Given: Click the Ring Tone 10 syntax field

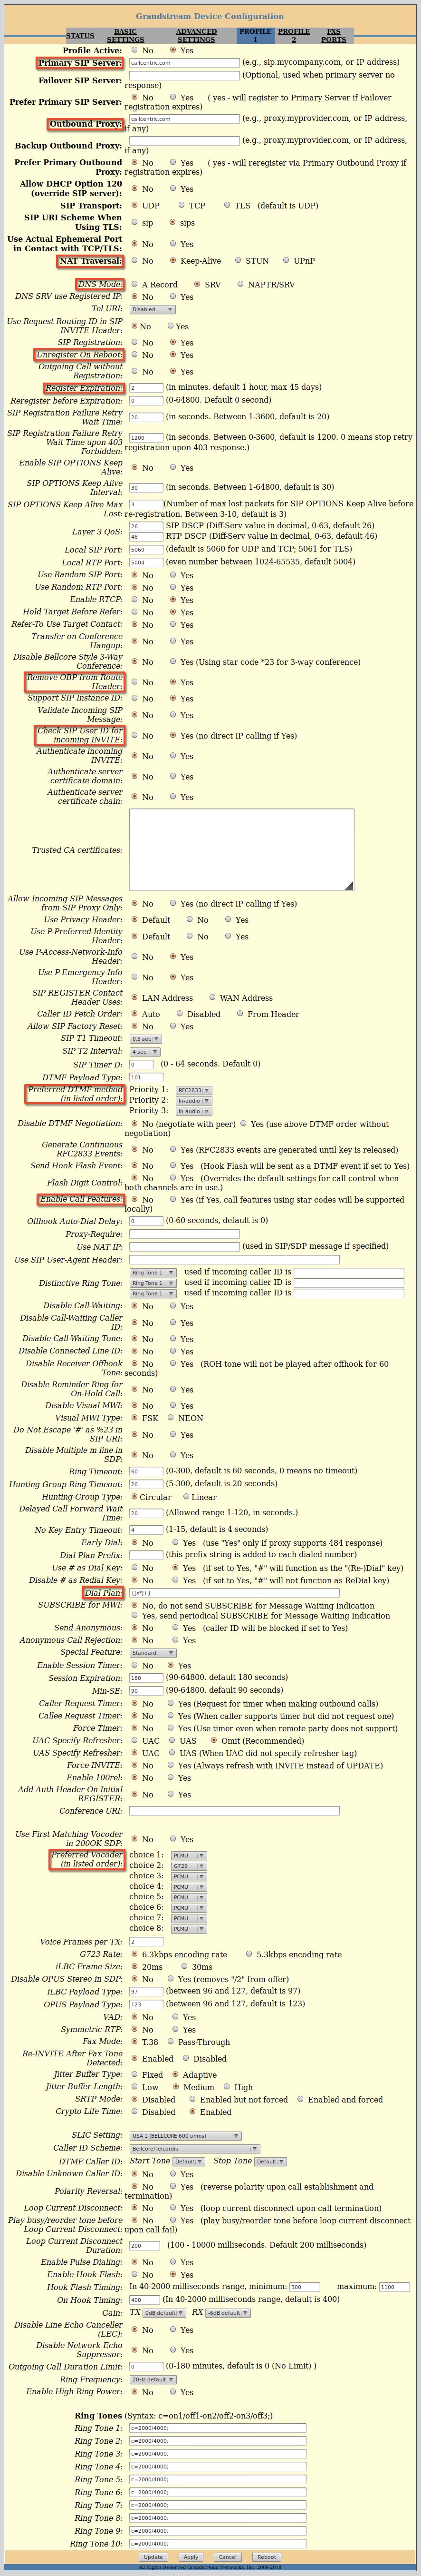Looking at the screenshot, I should (x=218, y=2543).
